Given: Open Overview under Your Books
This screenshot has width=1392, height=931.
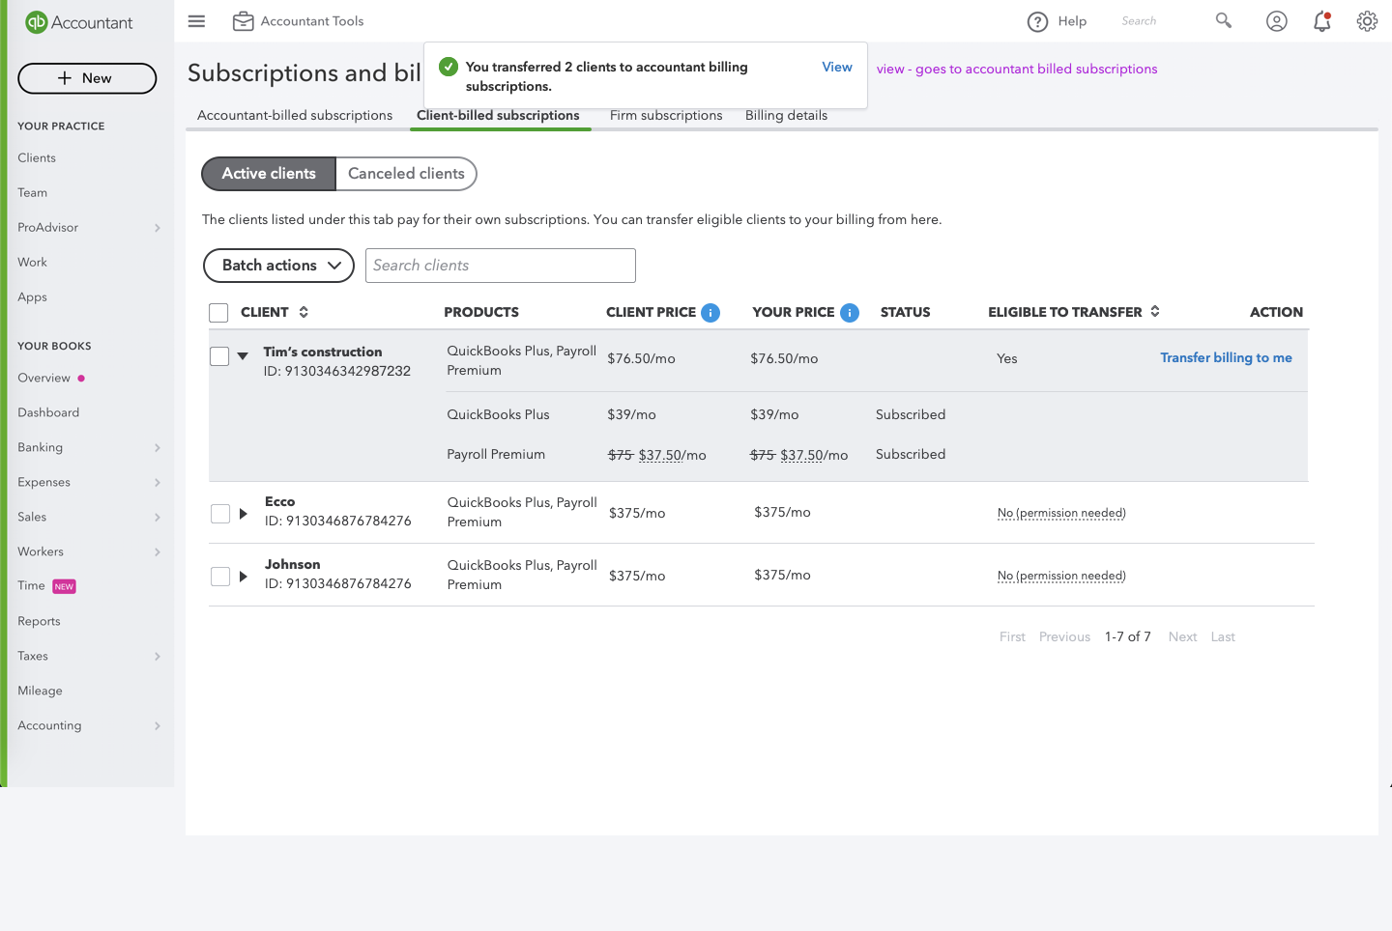Looking at the screenshot, I should pyautogui.click(x=43, y=379).
